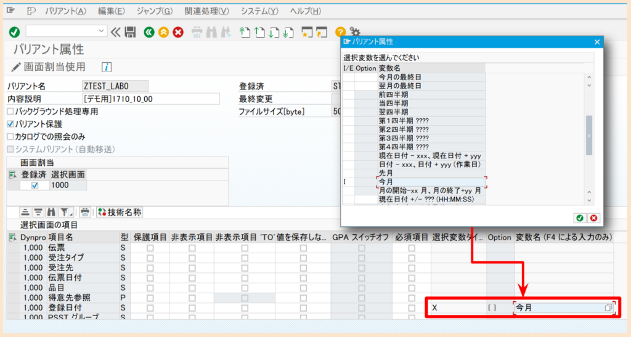This screenshot has height=337, width=631.
Task: Open F4 value help on 今月 variable field
Action: [x=608, y=308]
